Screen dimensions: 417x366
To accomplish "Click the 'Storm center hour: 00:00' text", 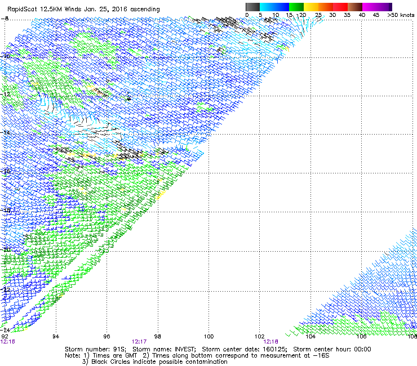I will coord(332,349).
